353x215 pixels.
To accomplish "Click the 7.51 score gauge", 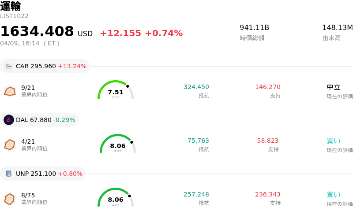I will pos(116,91).
